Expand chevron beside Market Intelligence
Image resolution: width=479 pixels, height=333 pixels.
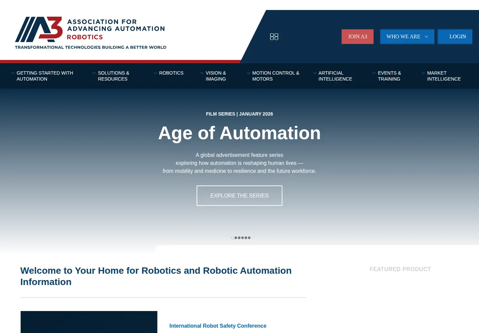tap(423, 73)
